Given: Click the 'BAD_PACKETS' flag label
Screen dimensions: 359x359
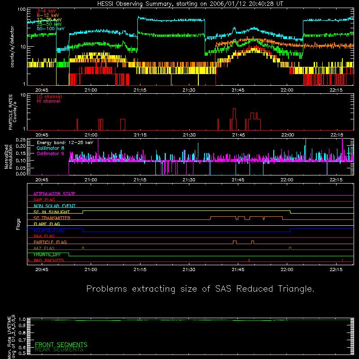Looking at the screenshot, I should point(49,260).
